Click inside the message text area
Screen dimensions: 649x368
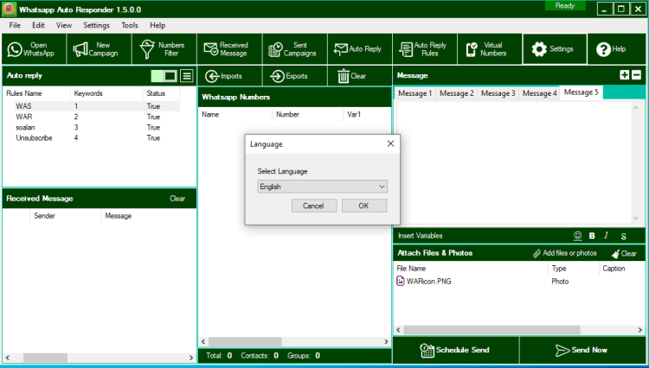click(x=513, y=163)
